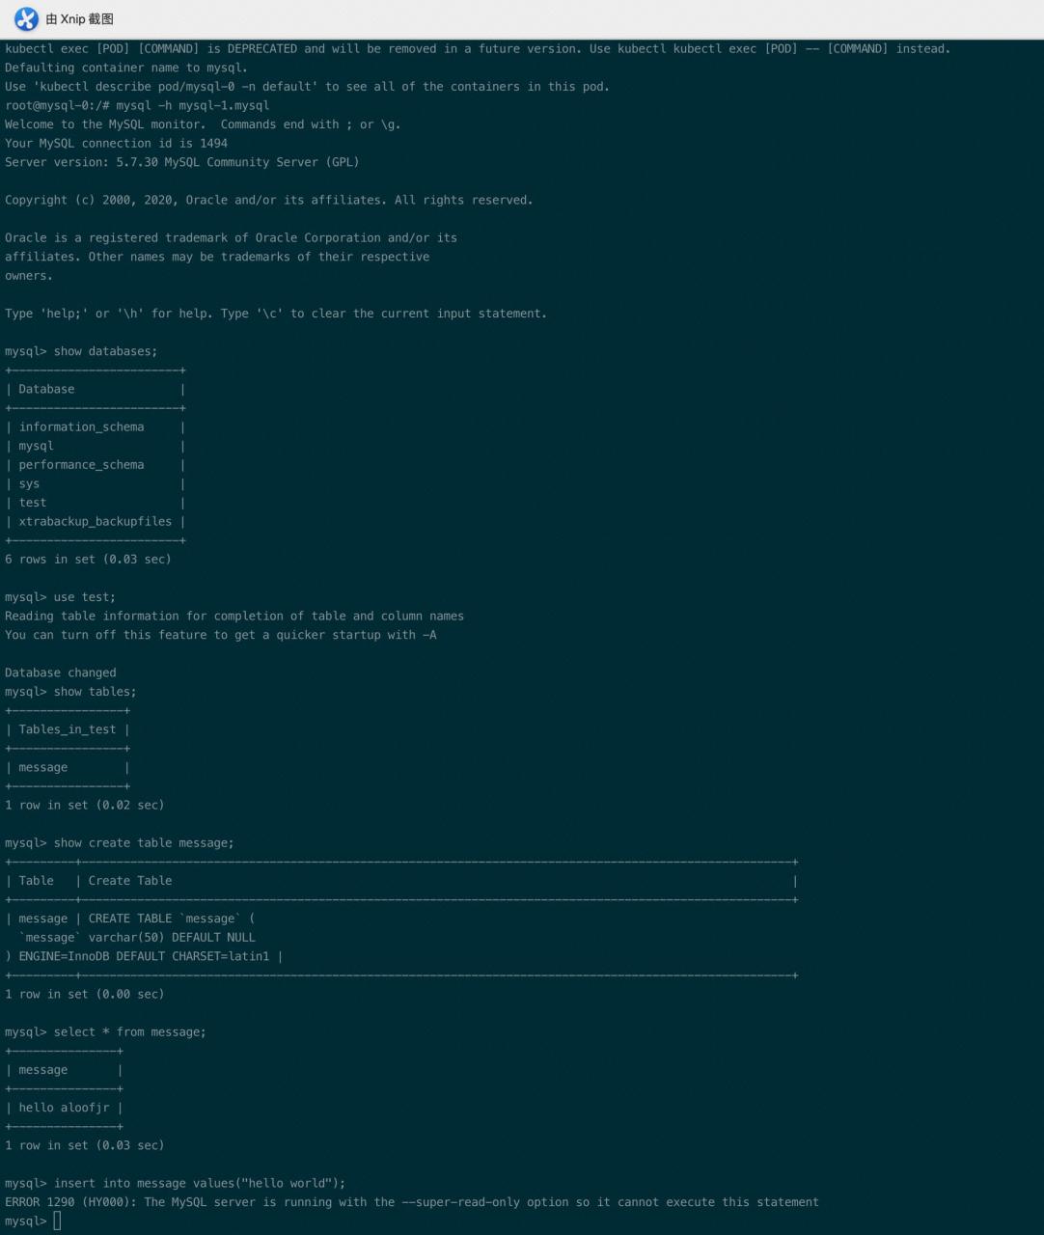The height and width of the screenshot is (1235, 1044).
Task: Click the 'use test;' command line
Action: click(60, 597)
